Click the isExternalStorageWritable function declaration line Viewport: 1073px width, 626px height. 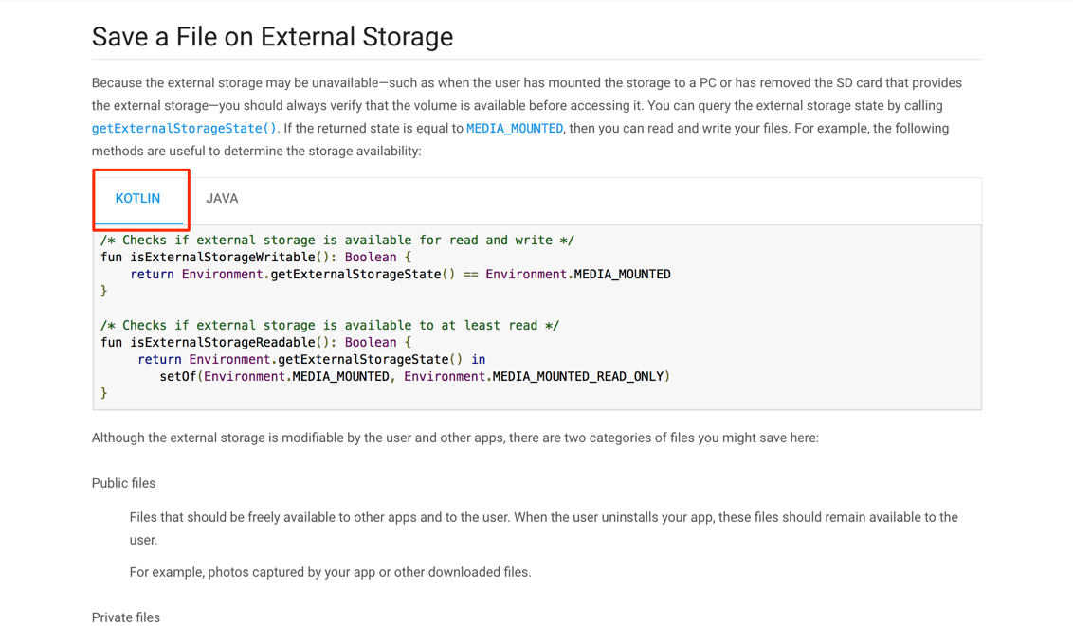(x=256, y=258)
